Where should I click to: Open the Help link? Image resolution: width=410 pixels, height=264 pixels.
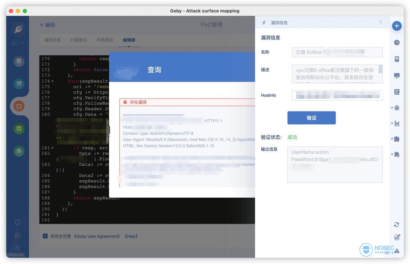[x=131, y=236]
